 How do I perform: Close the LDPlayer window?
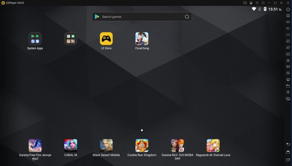[281, 3]
